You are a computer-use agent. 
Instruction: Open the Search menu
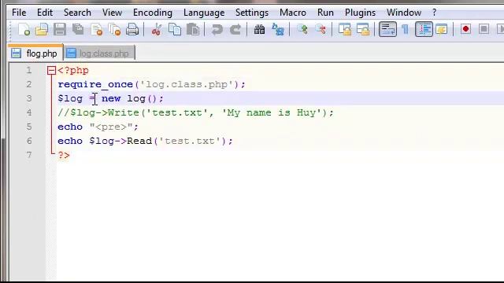tap(77, 13)
